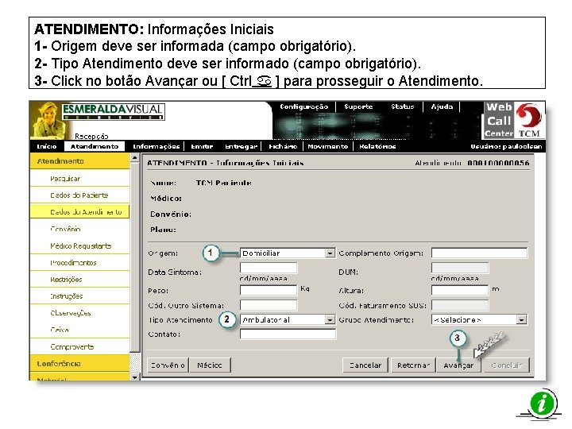Select the Atendimento tab in the navigation bar
This screenshot has width=572, height=429.
(95, 146)
